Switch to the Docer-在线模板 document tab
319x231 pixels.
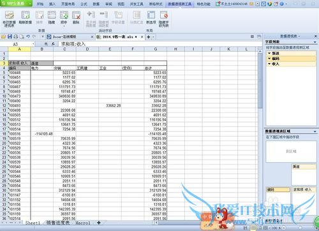coord(64,37)
